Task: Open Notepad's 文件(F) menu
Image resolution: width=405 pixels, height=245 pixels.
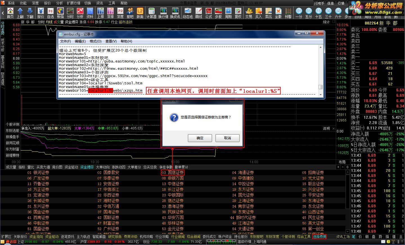Action: click(65, 41)
